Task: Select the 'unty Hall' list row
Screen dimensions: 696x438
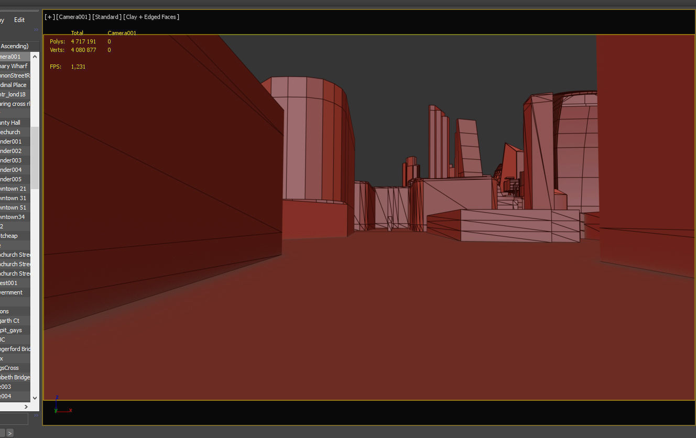Action: 15,123
